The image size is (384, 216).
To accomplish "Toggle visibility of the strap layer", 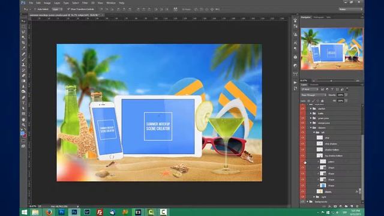I will [303, 137].
